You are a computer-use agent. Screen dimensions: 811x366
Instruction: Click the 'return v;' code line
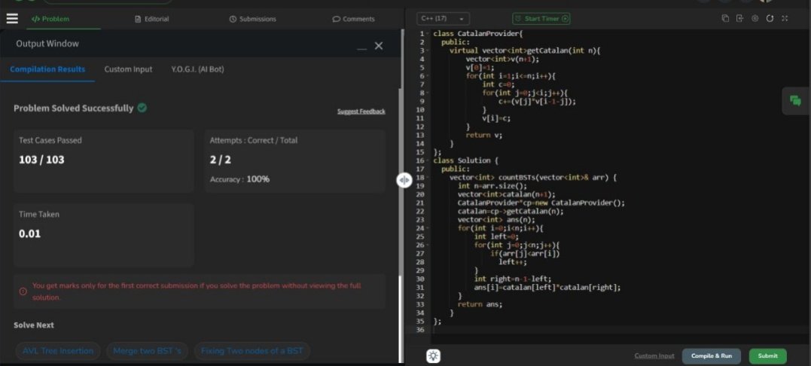tap(484, 136)
